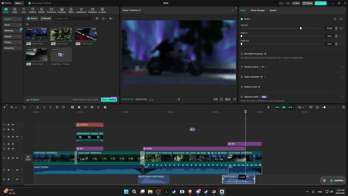The height and width of the screenshot is (196, 348).
Task: Open the Templates tab
Action: 92,10
